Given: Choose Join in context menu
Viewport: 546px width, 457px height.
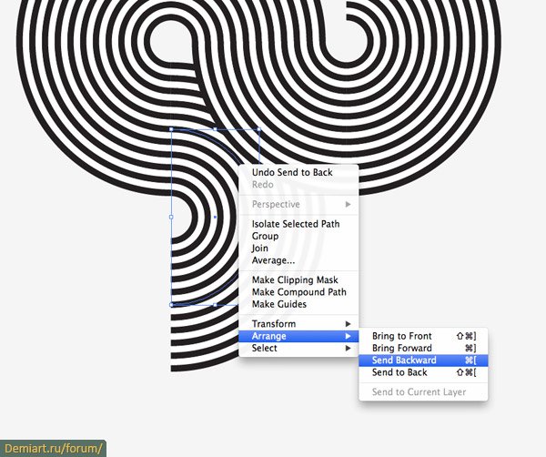Looking at the screenshot, I should pos(298,248).
